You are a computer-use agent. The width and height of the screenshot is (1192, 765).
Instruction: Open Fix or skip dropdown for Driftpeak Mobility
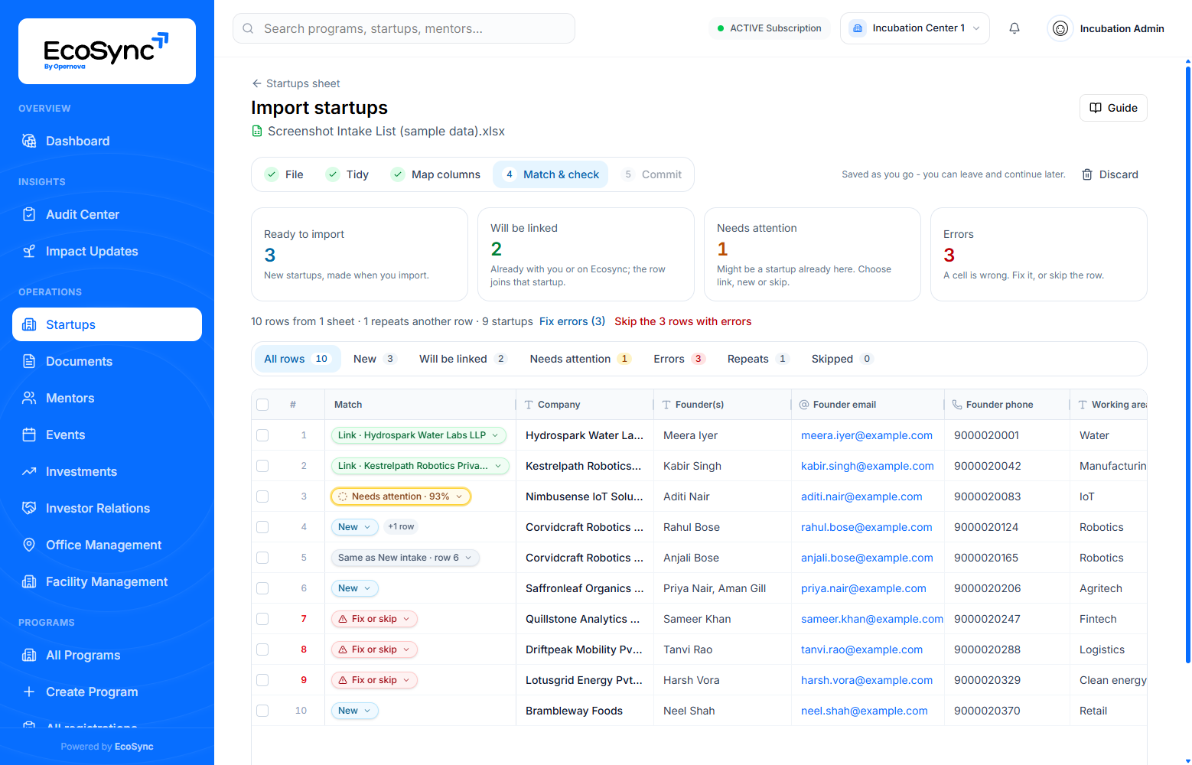(374, 649)
